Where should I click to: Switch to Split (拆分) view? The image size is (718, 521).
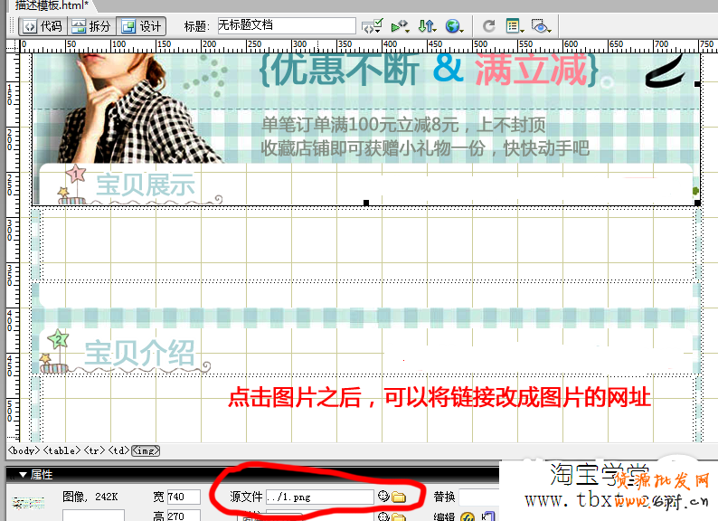point(91,26)
